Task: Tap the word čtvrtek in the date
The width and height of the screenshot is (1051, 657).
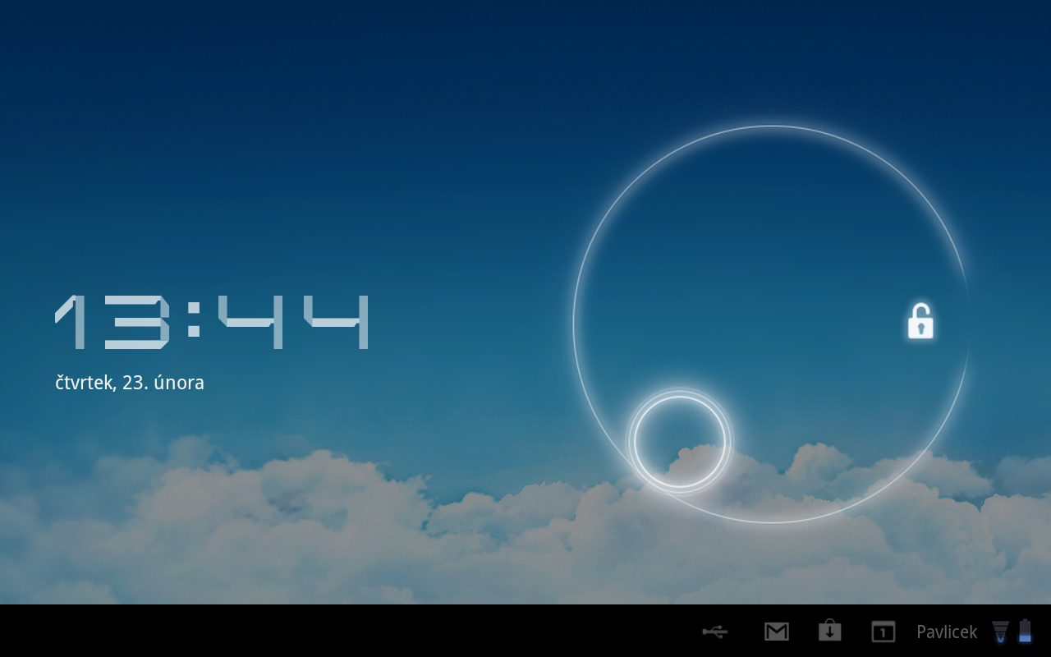Action: pos(84,383)
